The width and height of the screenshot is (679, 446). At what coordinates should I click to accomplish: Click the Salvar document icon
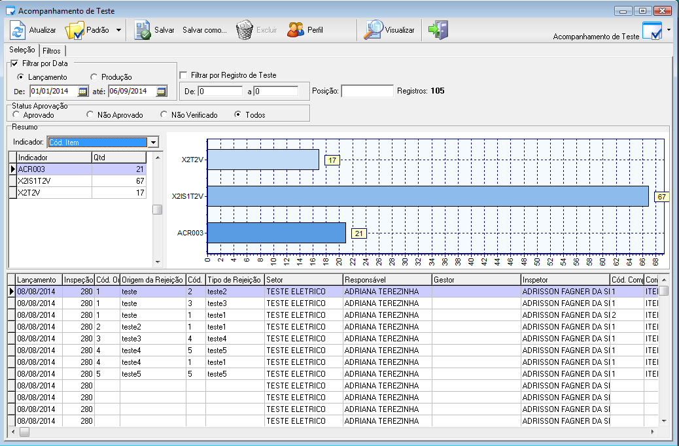(x=143, y=30)
